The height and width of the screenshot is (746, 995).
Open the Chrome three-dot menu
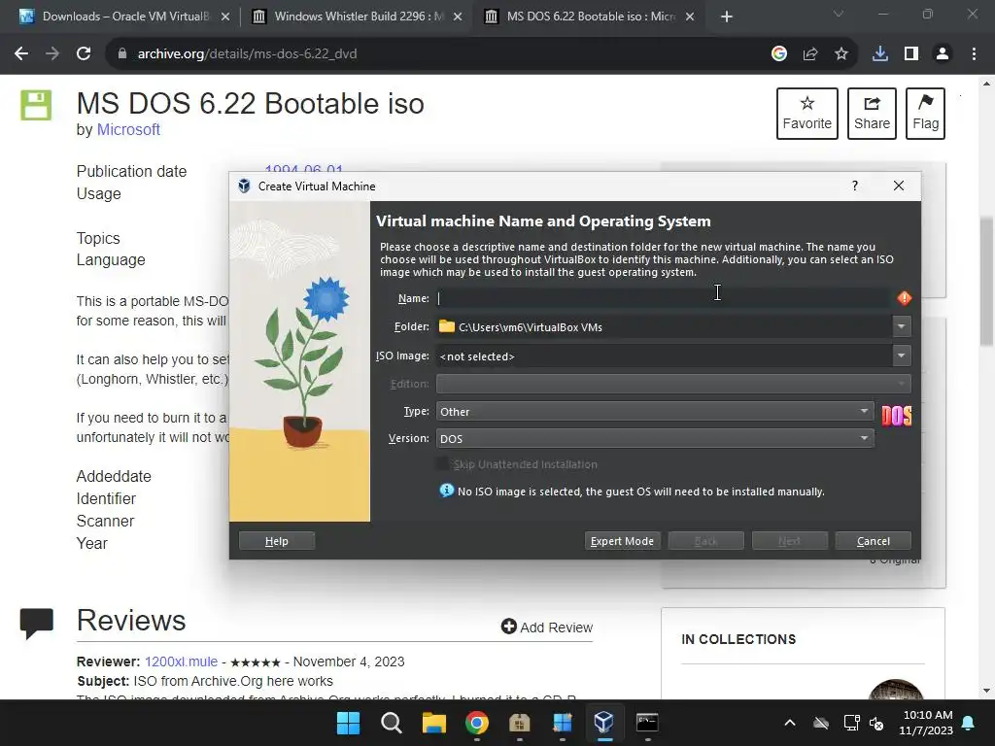click(x=974, y=54)
